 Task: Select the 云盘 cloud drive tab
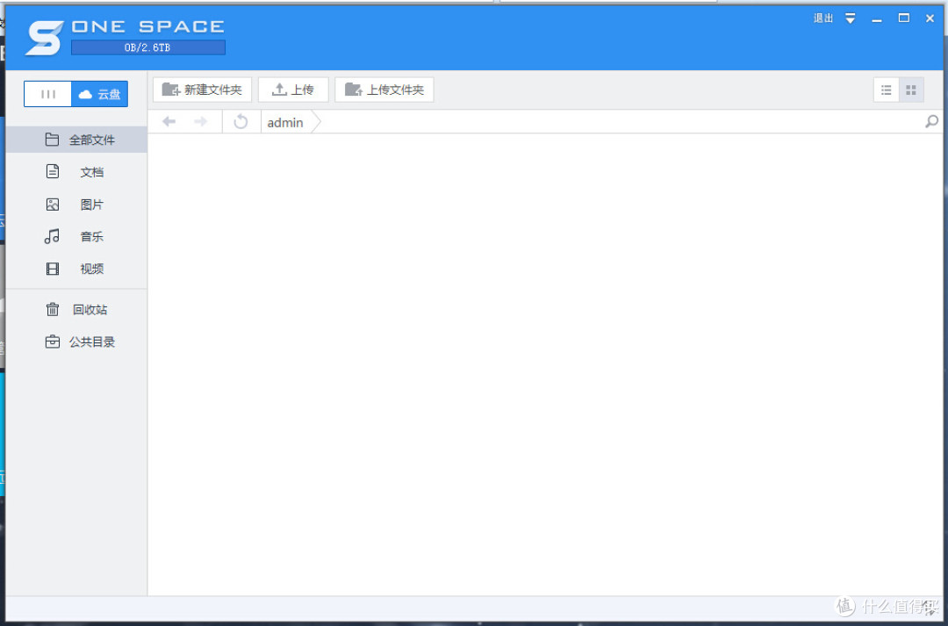click(x=100, y=94)
